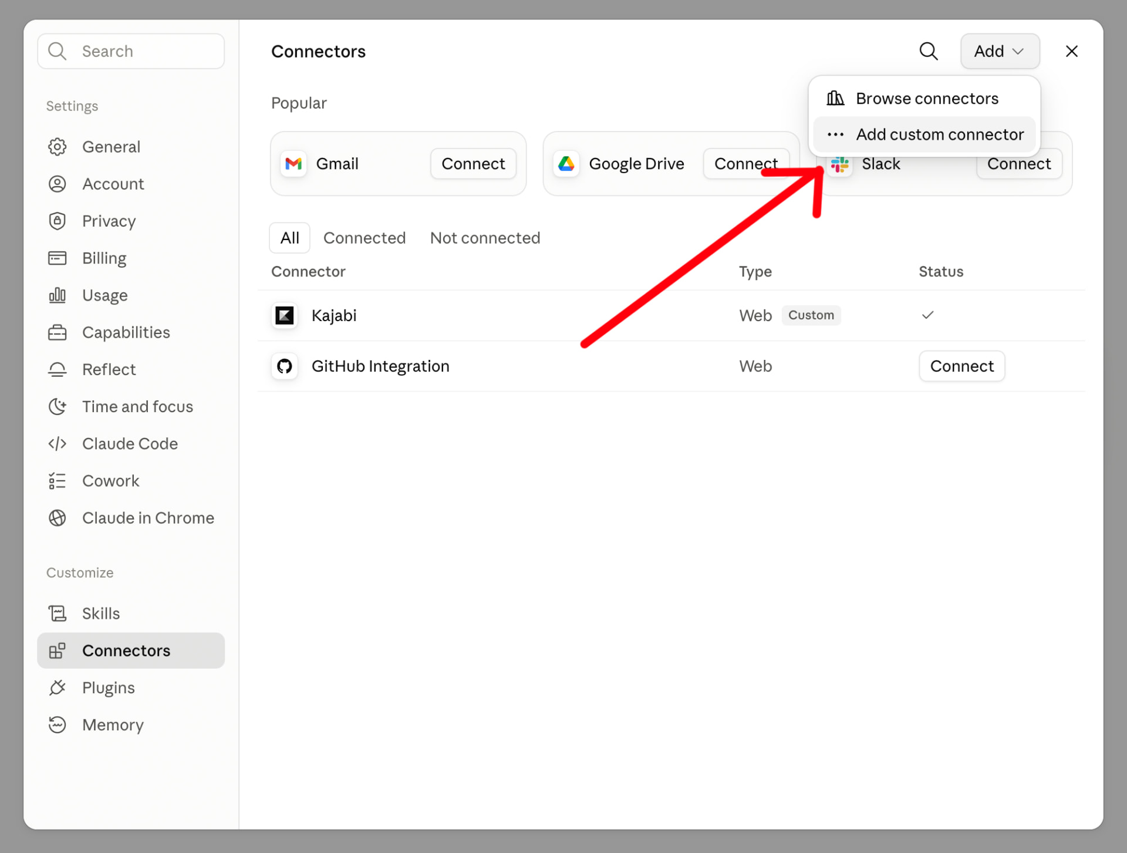Focus the sidebar Search field

click(x=131, y=51)
